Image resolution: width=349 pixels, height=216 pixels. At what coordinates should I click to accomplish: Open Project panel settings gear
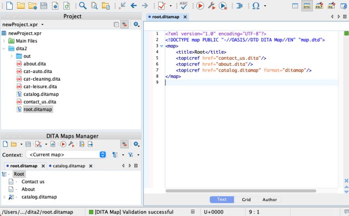coord(136,24)
